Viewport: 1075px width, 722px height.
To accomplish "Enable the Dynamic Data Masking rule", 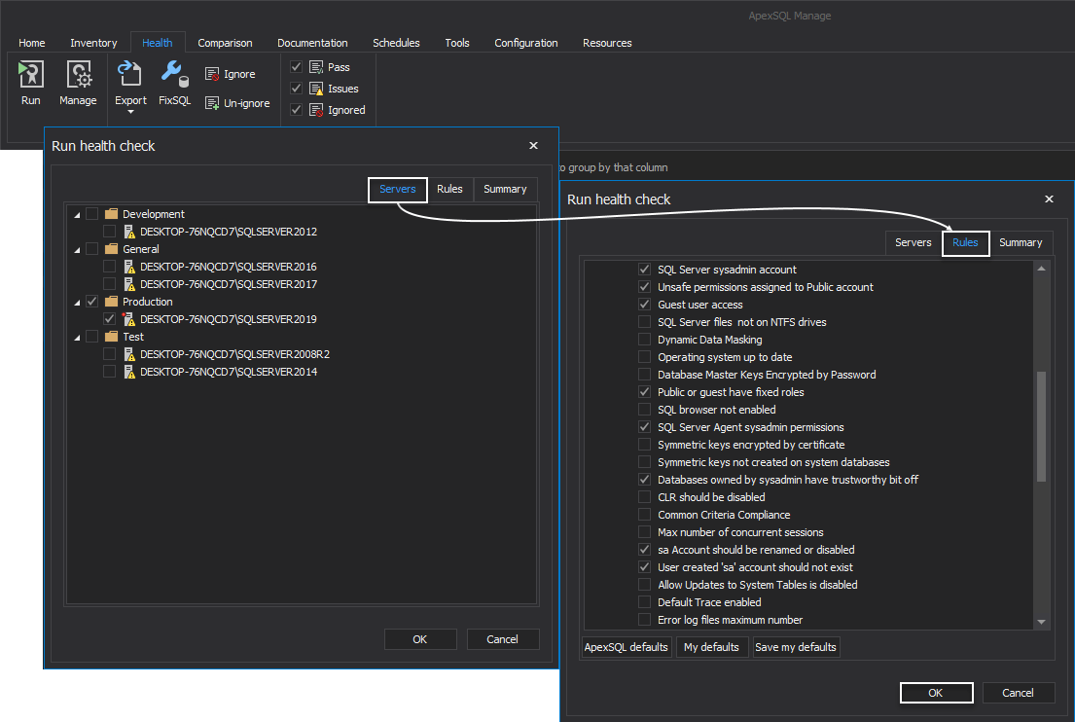I will point(643,340).
